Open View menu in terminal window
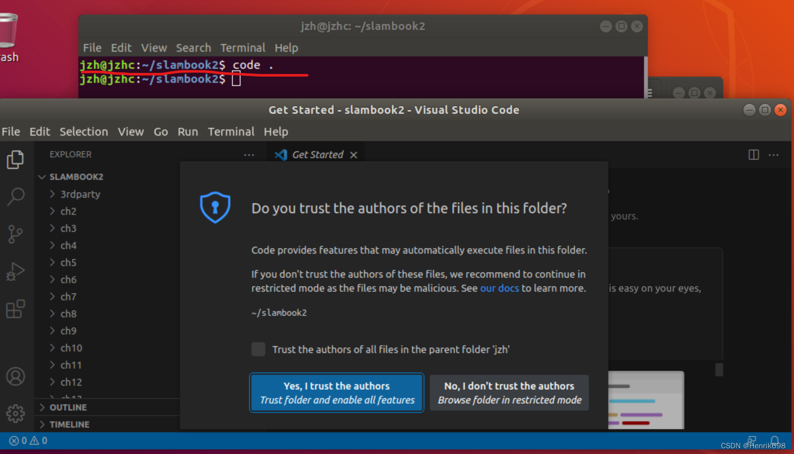Viewport: 794px width, 454px height. (x=154, y=48)
